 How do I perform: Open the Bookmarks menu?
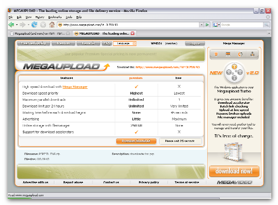point(55,17)
